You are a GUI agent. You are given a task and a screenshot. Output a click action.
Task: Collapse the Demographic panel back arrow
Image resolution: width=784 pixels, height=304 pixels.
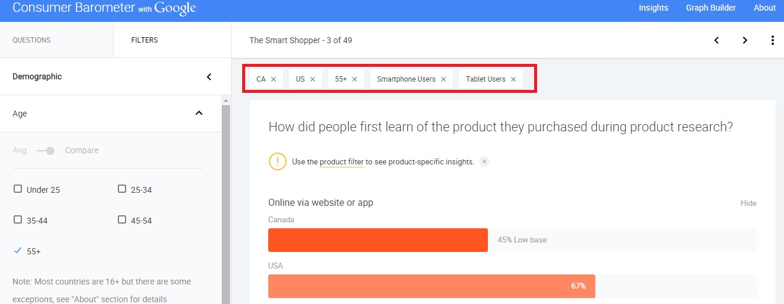coord(209,77)
